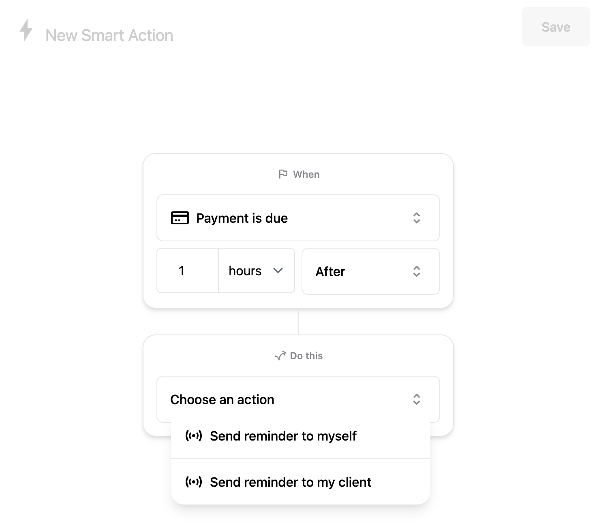599x528 pixels.
Task: Click the Save button
Action: 556,27
